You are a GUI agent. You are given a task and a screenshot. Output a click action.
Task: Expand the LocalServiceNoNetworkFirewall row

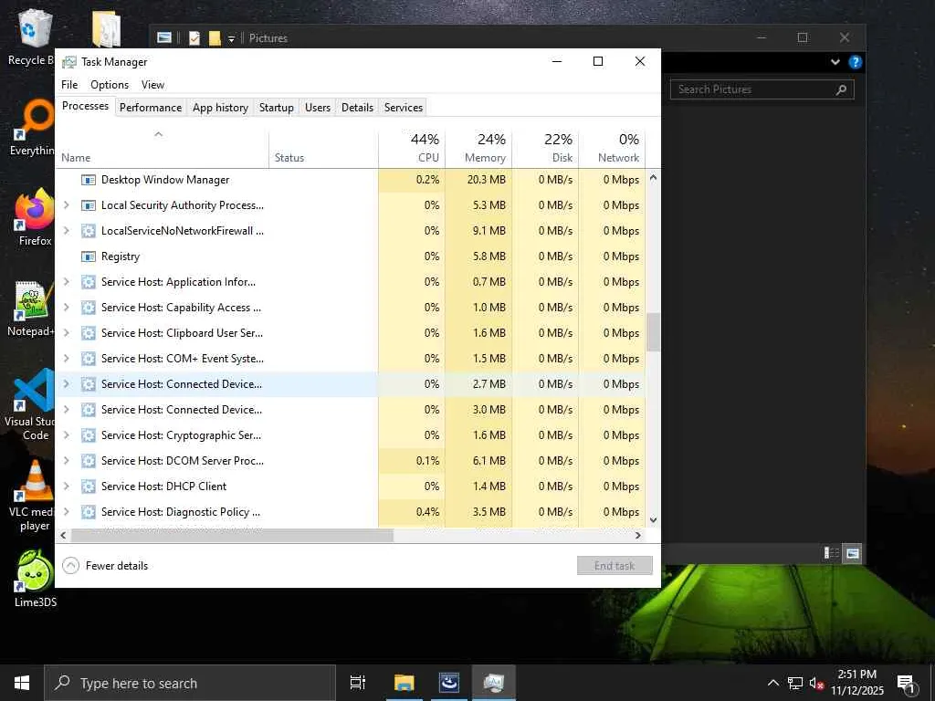pos(66,231)
